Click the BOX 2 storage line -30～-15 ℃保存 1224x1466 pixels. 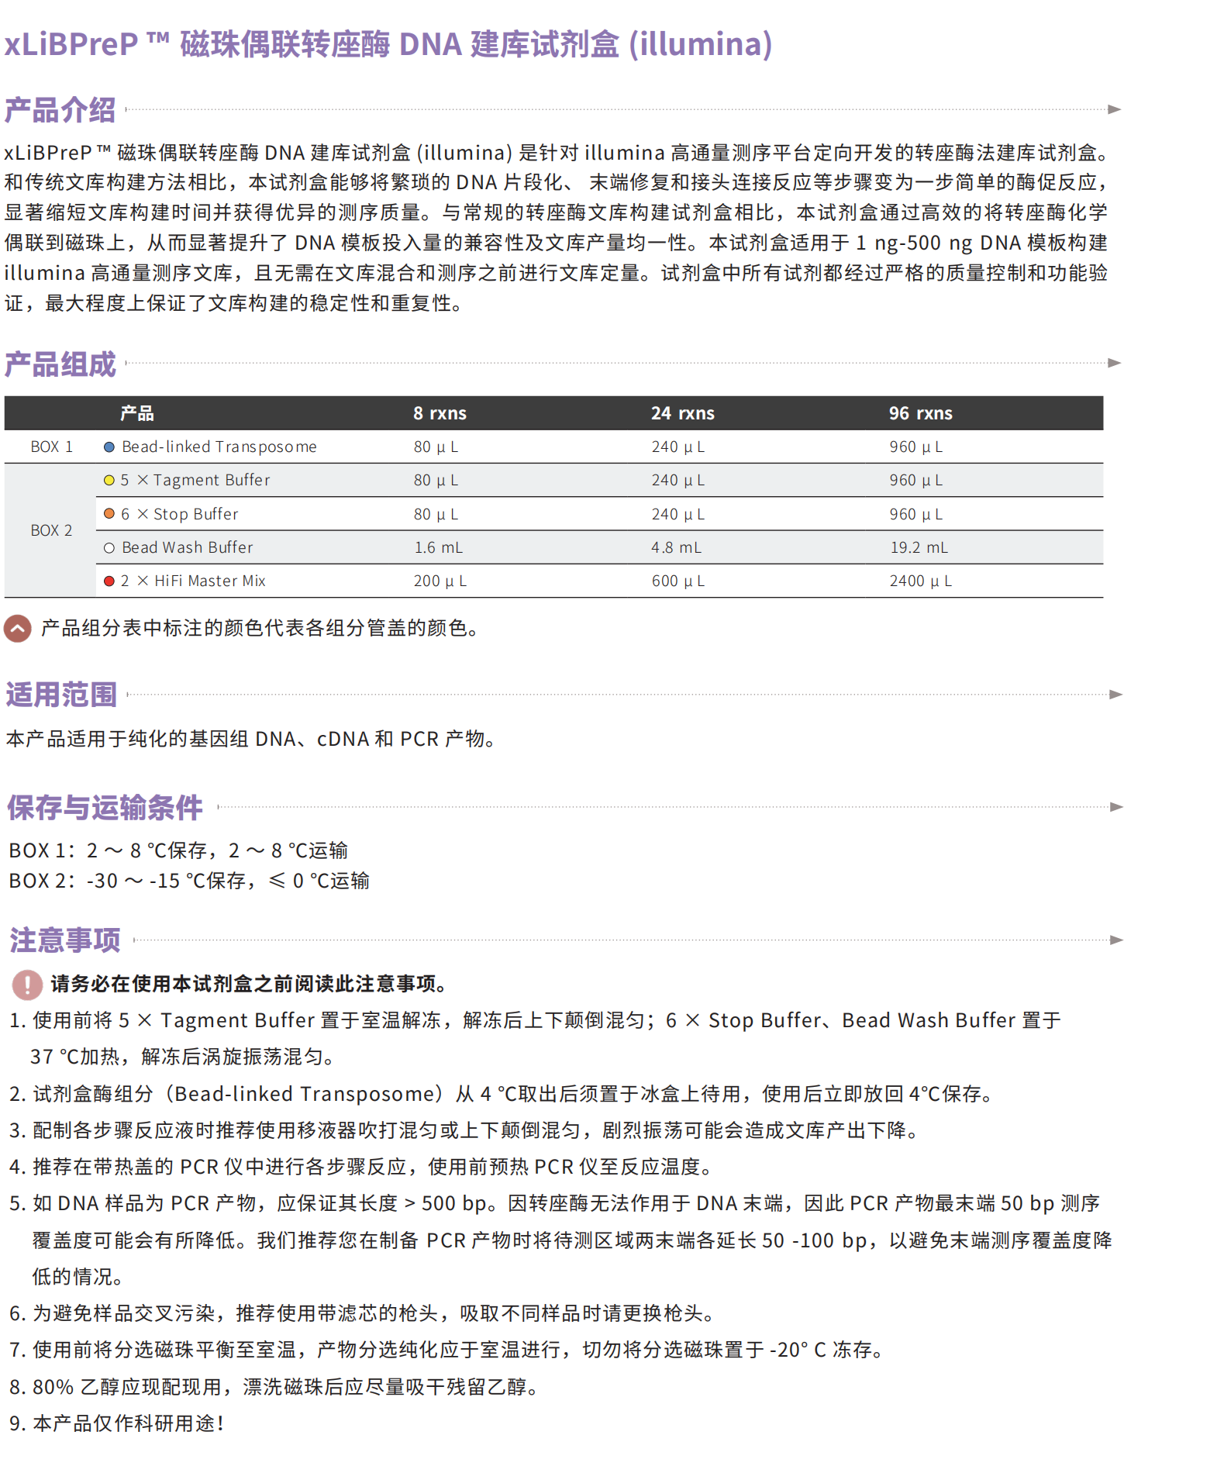[x=189, y=881]
